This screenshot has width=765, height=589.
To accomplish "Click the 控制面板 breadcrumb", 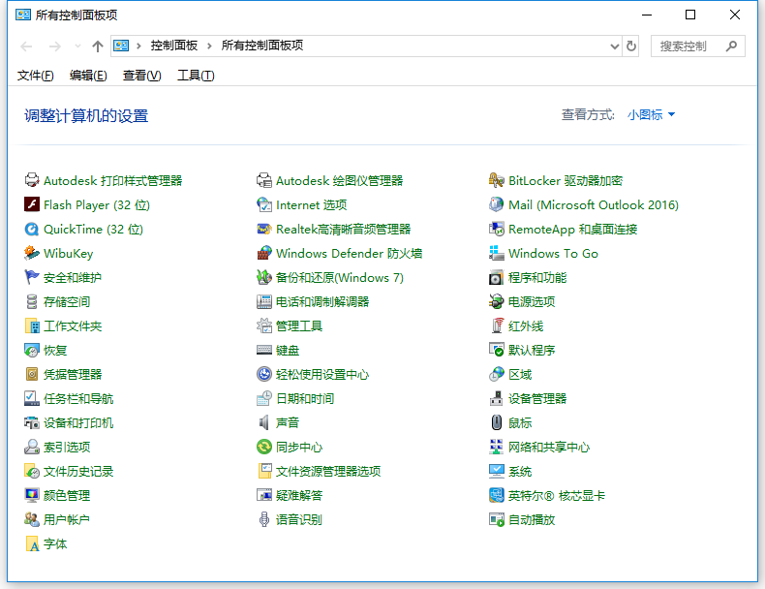I will tap(173, 46).
